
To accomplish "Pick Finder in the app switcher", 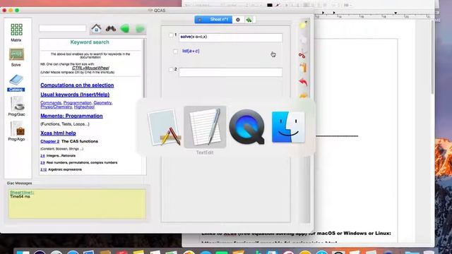I will pyautogui.click(x=288, y=127).
